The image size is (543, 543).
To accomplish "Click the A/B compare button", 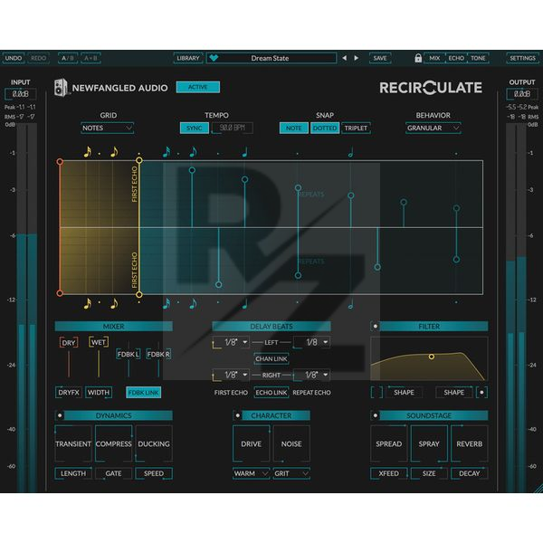I will pos(68,58).
